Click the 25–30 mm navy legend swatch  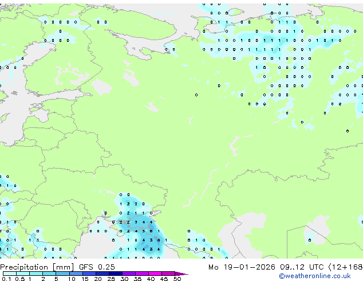(x=116, y=274)
